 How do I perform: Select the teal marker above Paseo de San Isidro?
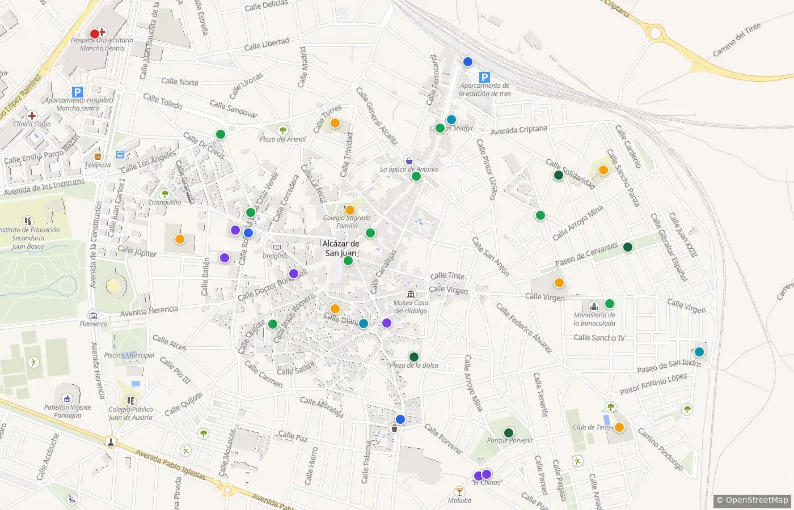pos(699,352)
